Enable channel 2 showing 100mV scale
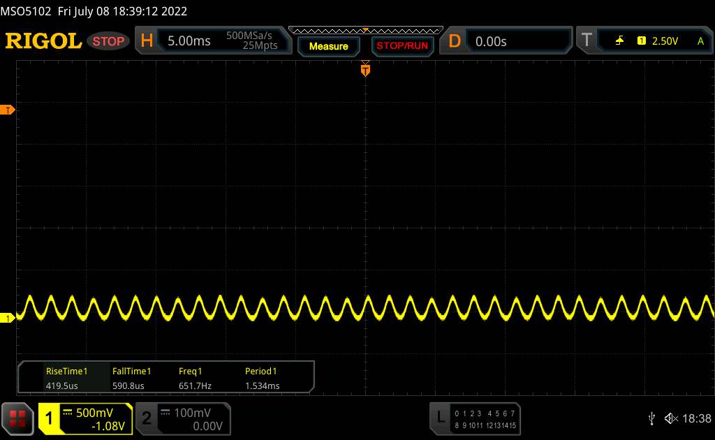The width and height of the screenshot is (715, 440). [x=182, y=418]
